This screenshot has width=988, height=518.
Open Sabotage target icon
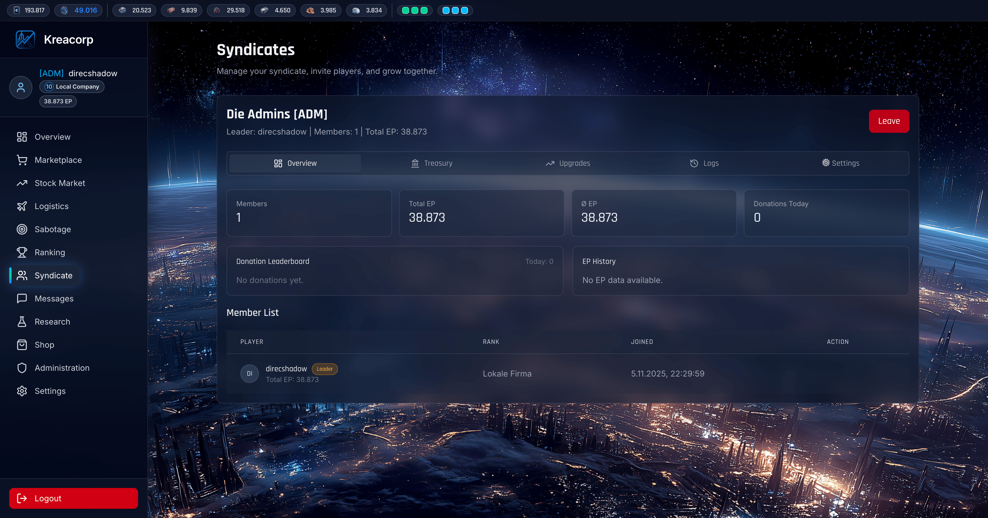(22, 229)
